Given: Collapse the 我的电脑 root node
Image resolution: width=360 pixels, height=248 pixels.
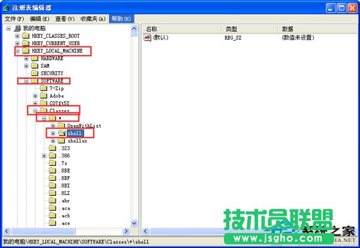Looking at the screenshot, I should (8, 28).
